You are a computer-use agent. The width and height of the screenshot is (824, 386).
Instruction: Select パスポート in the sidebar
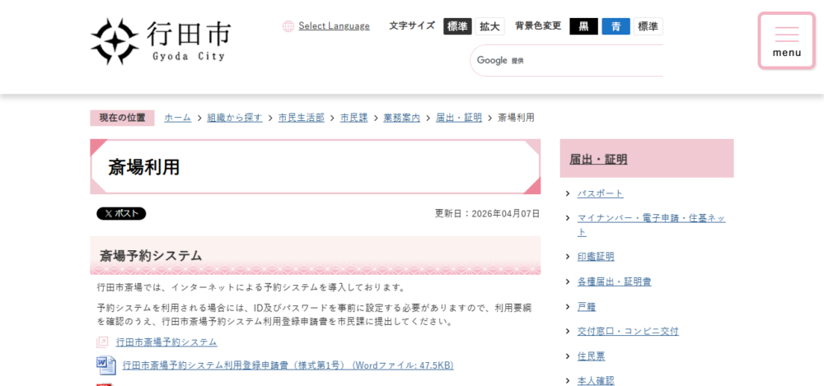(x=601, y=193)
